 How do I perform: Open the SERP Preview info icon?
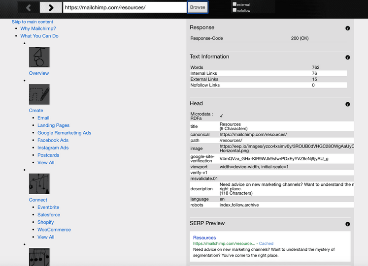click(348, 224)
